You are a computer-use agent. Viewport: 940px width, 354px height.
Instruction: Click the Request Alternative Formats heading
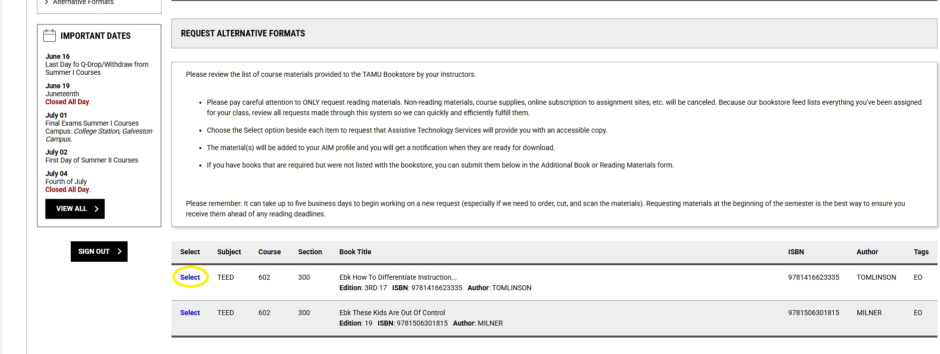point(243,33)
